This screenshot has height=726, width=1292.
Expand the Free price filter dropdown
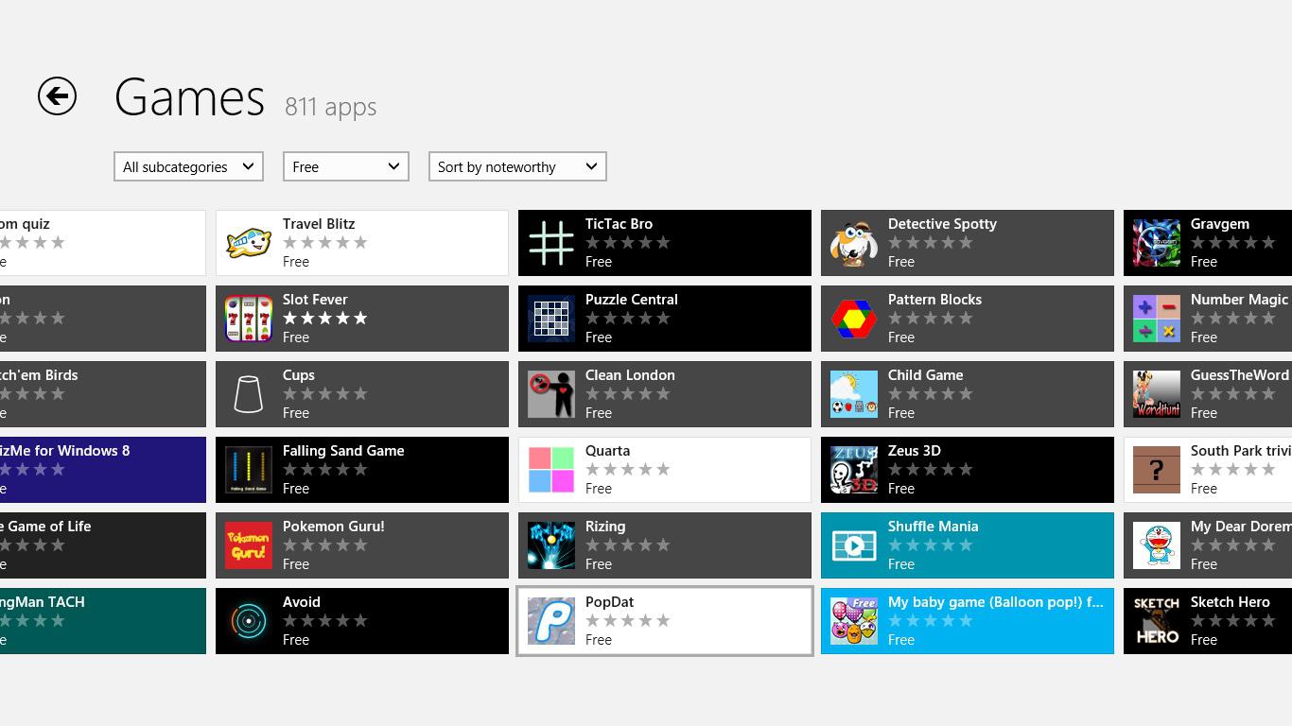pos(345,166)
